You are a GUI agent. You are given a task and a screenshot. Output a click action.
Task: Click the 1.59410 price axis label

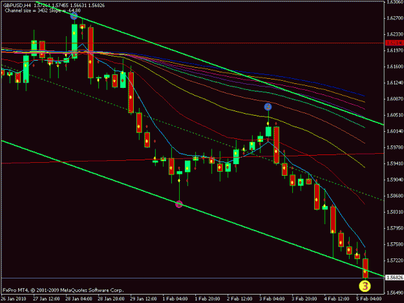point(395,163)
